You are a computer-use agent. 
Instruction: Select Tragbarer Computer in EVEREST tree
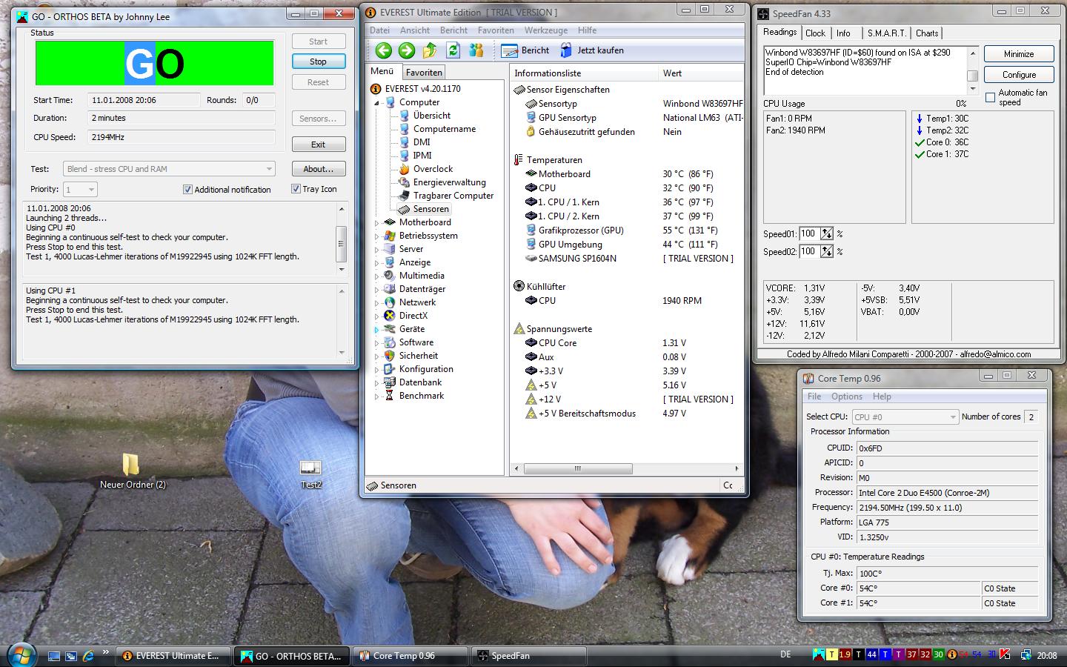pyautogui.click(x=453, y=196)
